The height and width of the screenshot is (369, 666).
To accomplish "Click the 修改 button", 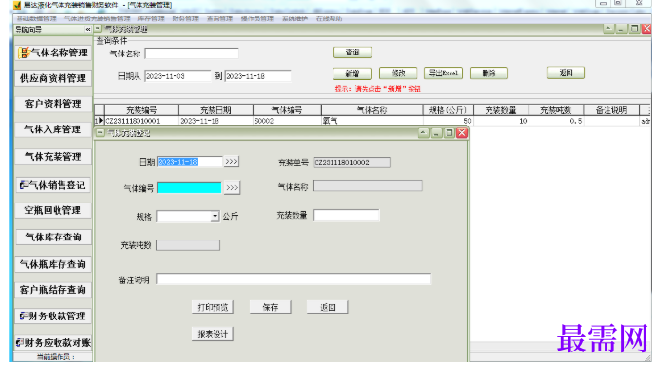I will [398, 73].
